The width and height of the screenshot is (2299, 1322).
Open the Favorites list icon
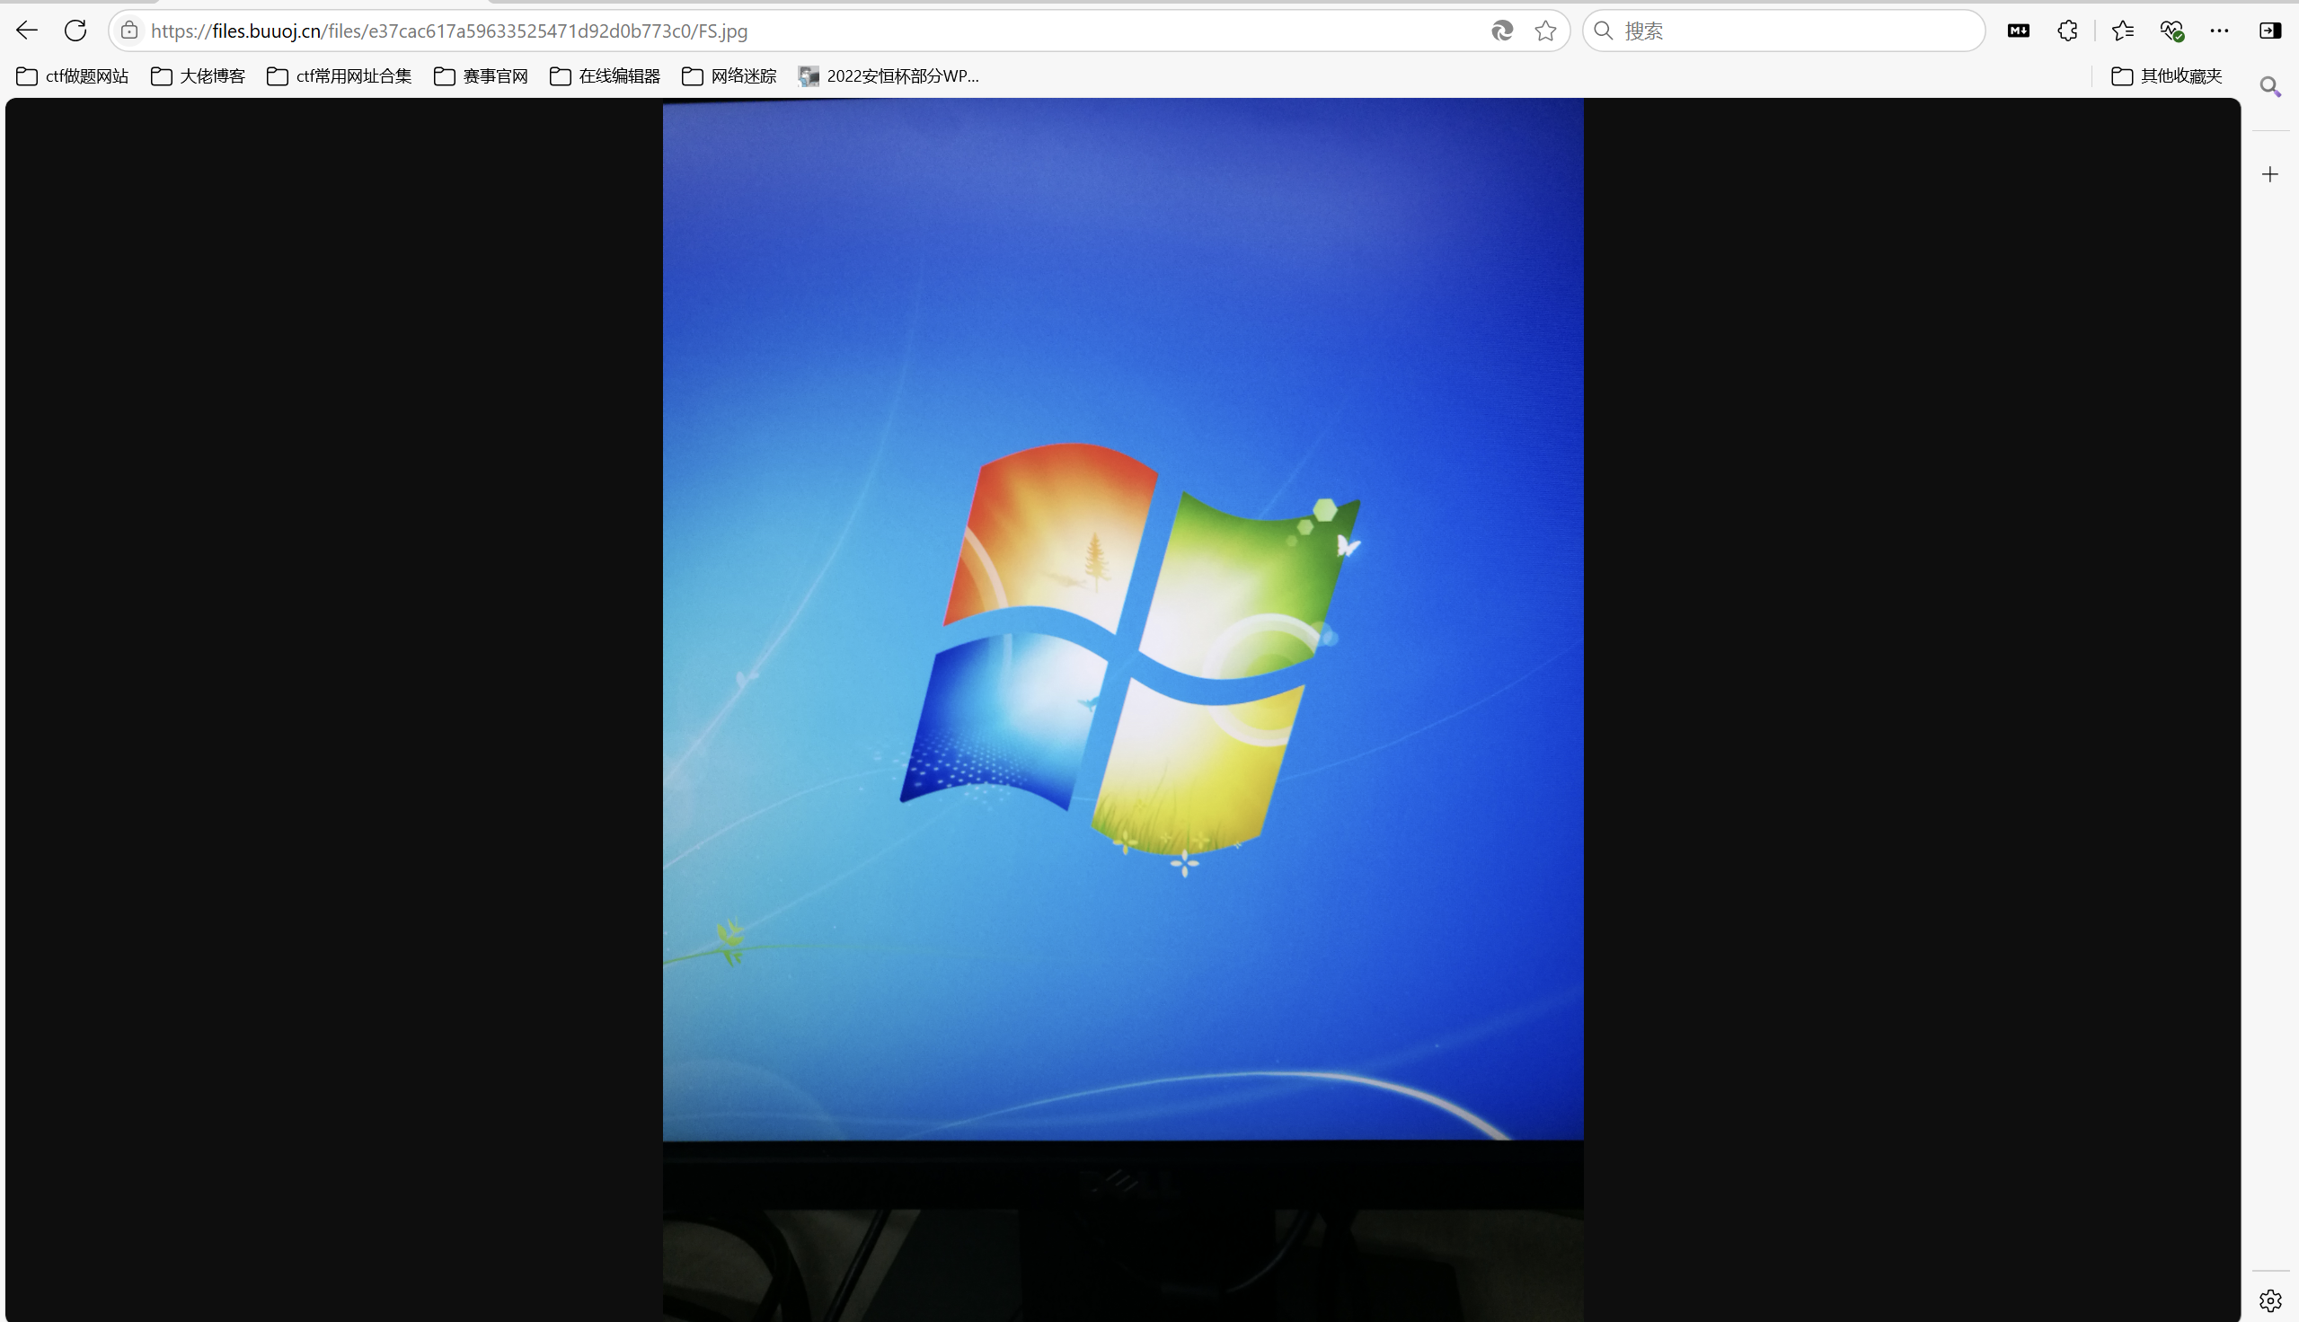tap(2122, 31)
